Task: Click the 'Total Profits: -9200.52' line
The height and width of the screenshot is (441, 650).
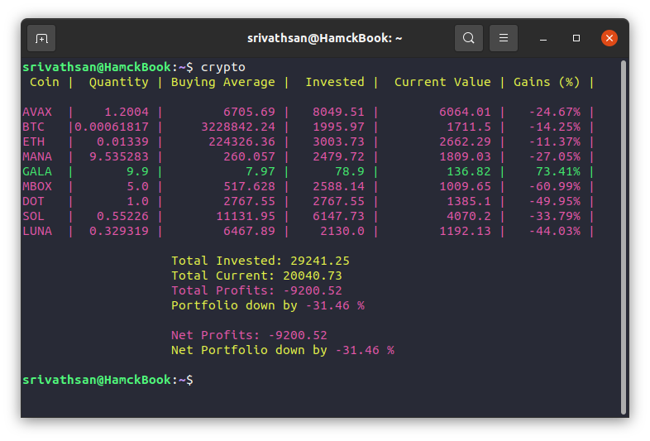Action: 256,290
